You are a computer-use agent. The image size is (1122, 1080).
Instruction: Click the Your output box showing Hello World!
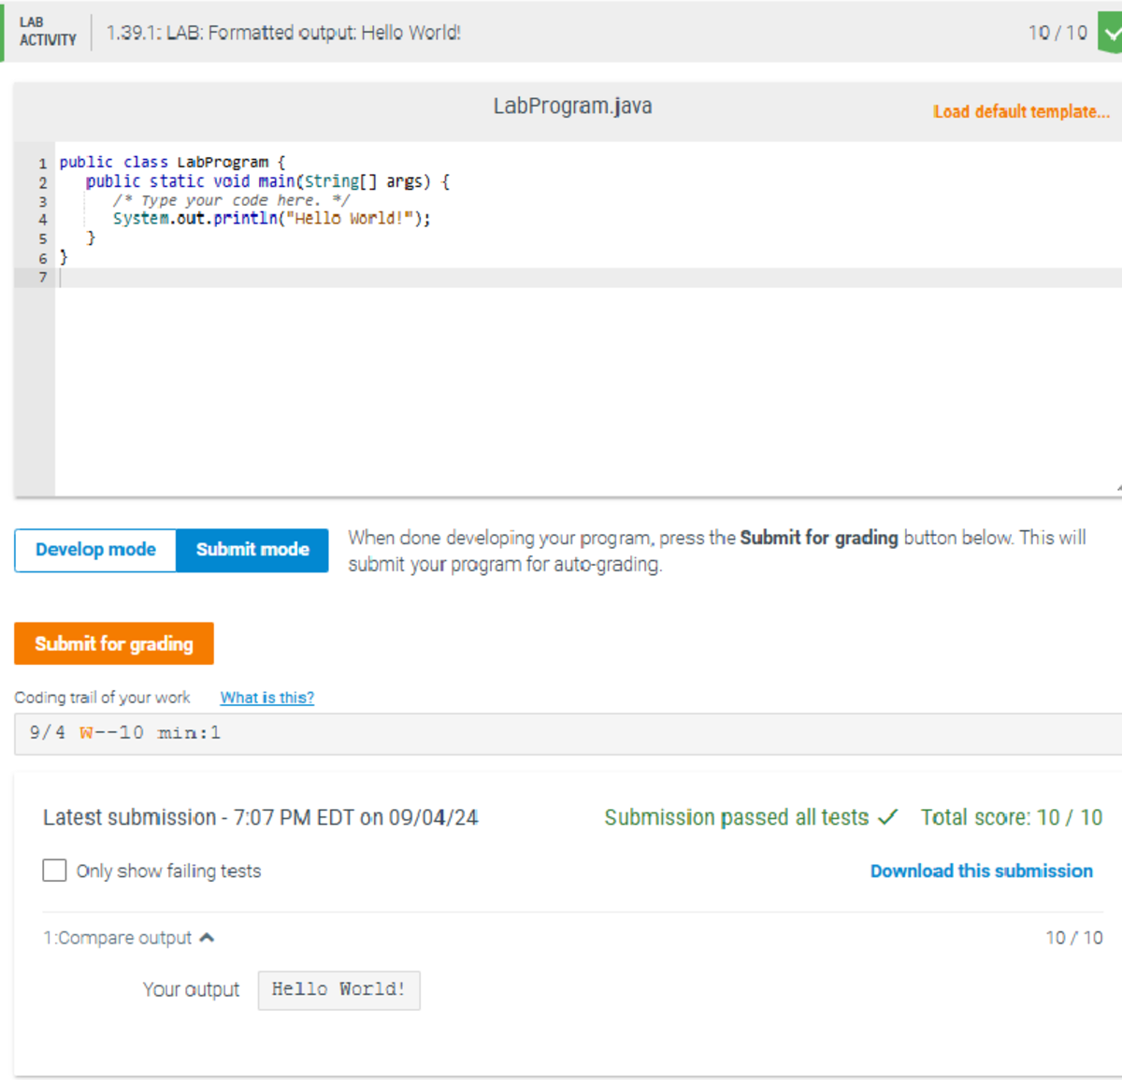(x=338, y=989)
